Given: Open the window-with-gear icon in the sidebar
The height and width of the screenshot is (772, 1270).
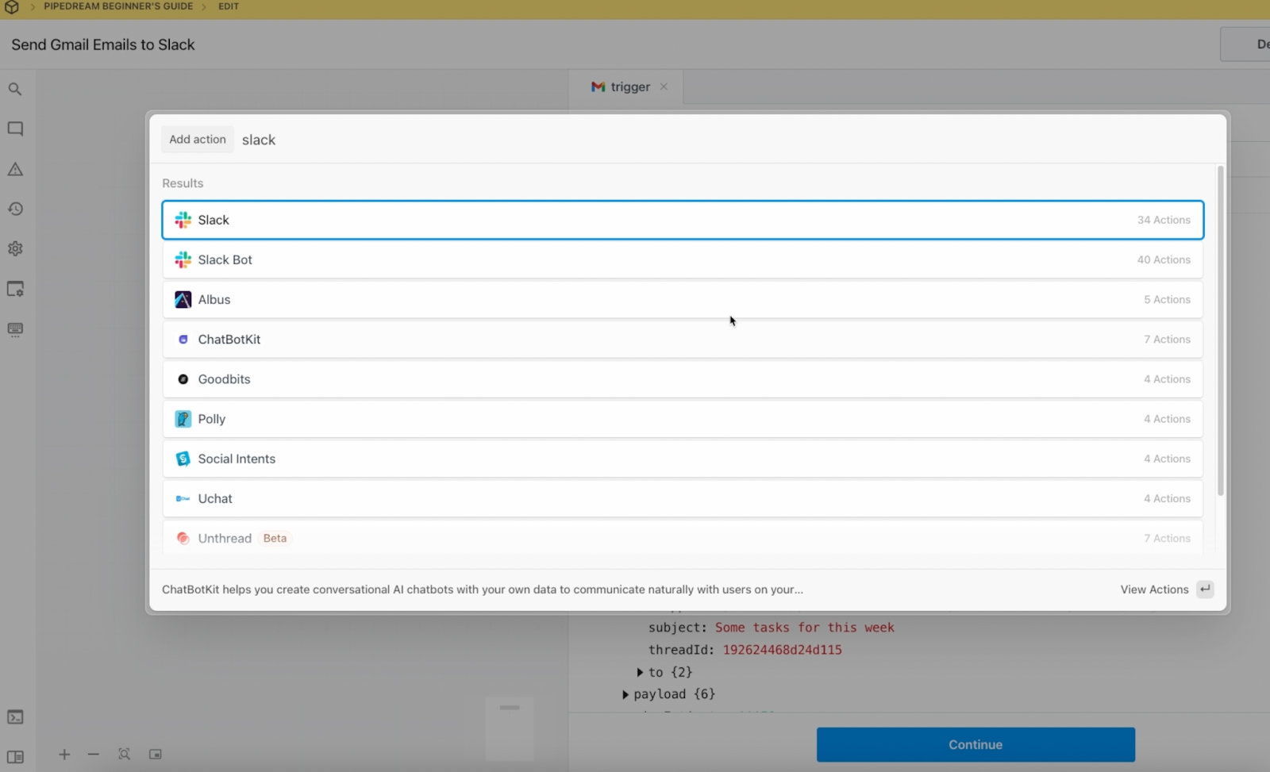Looking at the screenshot, I should [x=15, y=289].
